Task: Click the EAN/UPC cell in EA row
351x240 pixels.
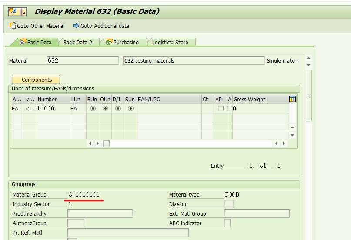Action: pos(169,109)
